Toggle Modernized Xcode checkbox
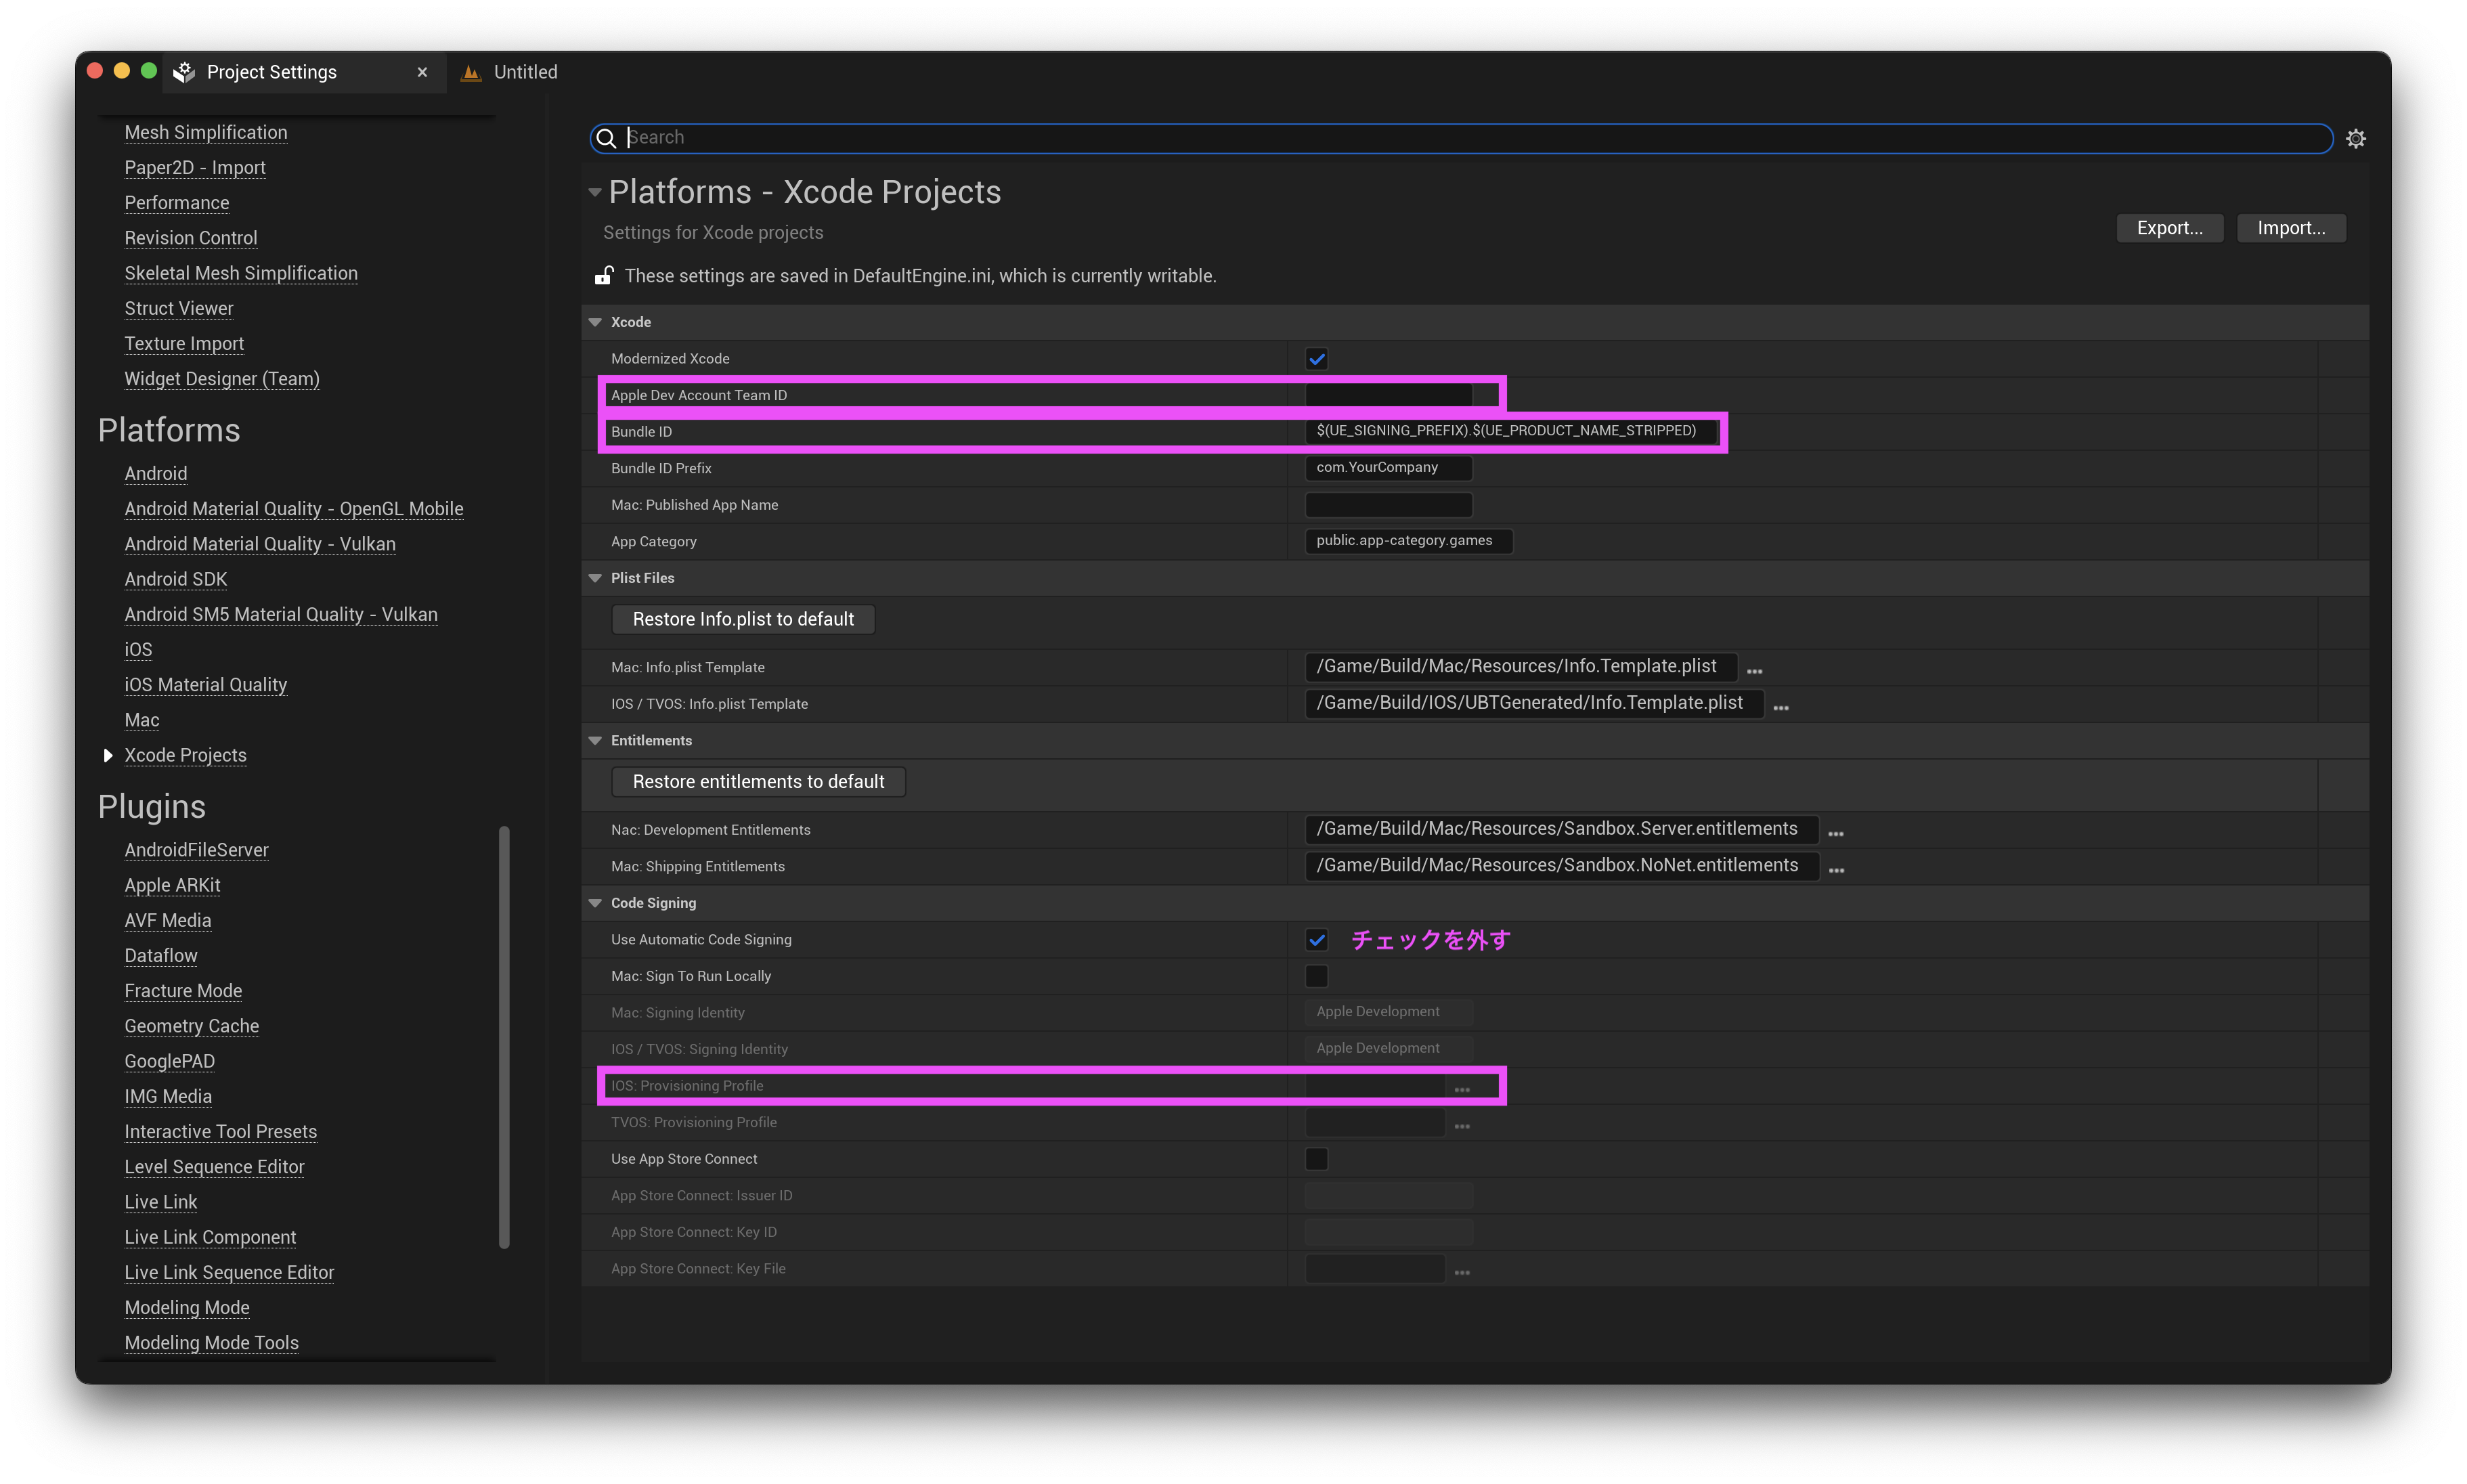Viewport: 2467px width, 1484px height. [x=1316, y=358]
